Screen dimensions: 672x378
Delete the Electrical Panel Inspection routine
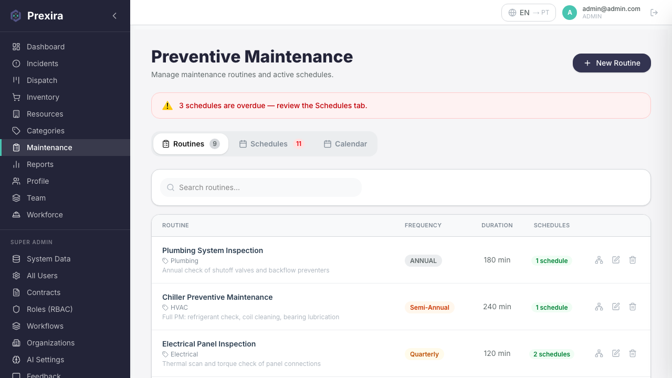point(633,353)
